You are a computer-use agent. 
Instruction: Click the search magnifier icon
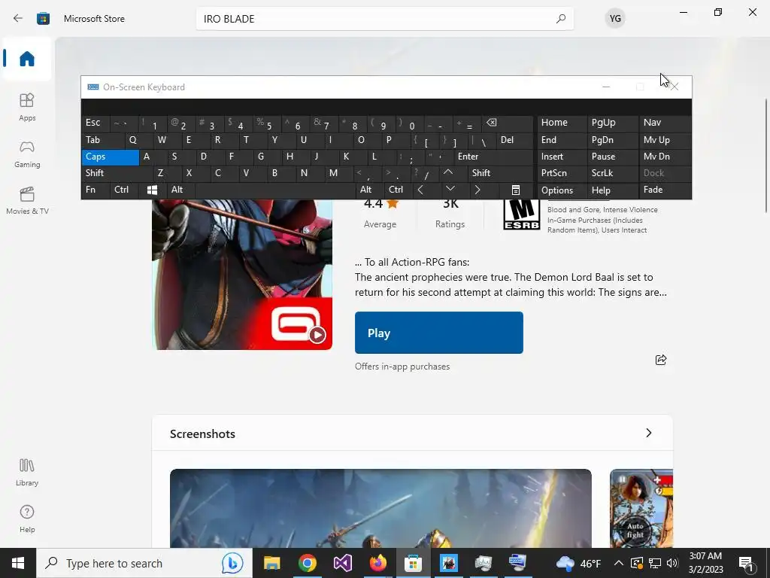(560, 19)
